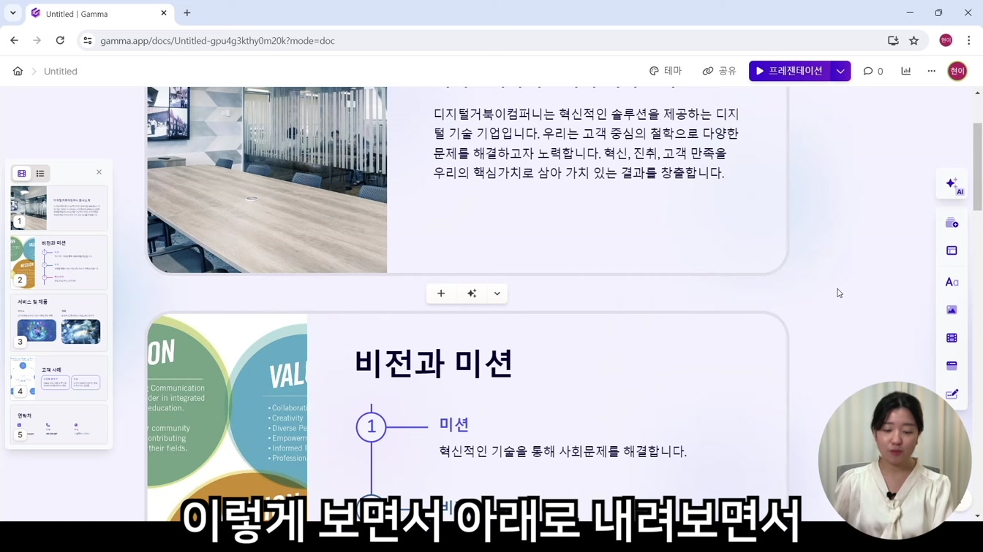Click Chrome profile avatar icon
Image resolution: width=983 pixels, height=552 pixels.
946,41
